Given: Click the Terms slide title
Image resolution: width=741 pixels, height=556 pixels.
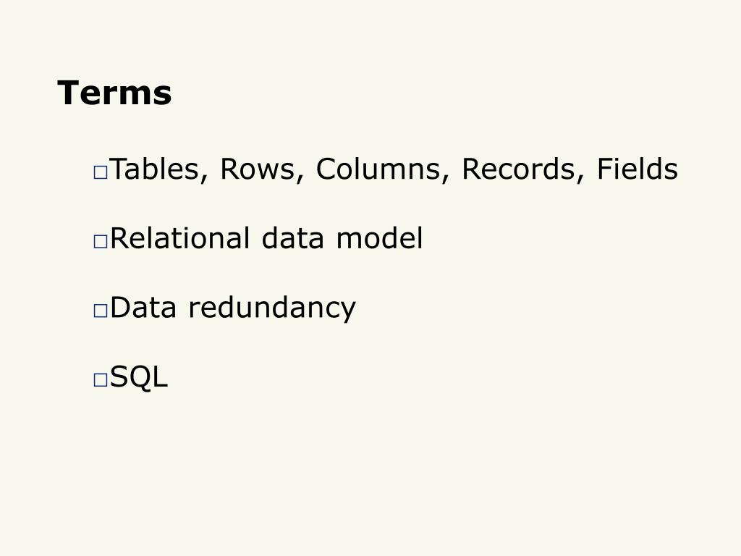Looking at the screenshot, I should pyautogui.click(x=114, y=93).
